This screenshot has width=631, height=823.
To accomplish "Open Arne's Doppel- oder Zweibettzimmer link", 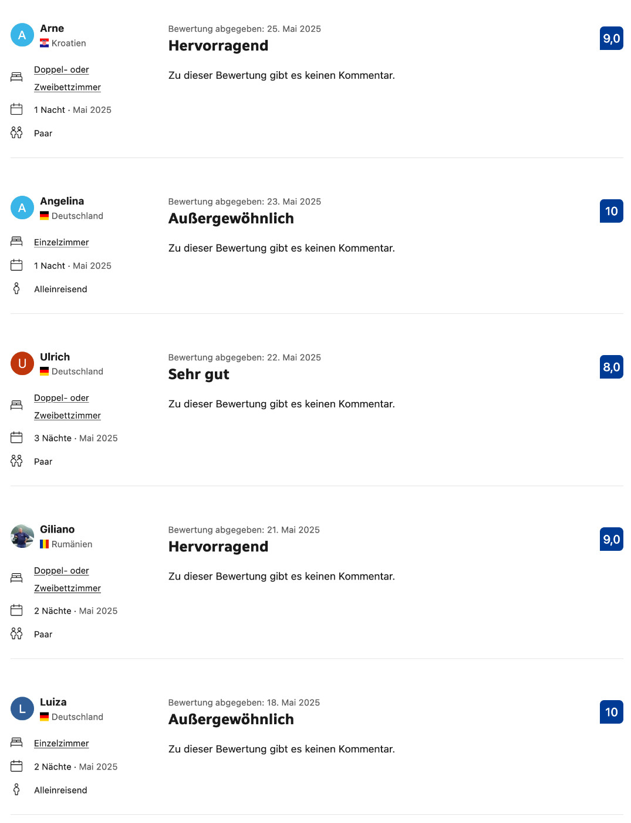I will tap(68, 78).
